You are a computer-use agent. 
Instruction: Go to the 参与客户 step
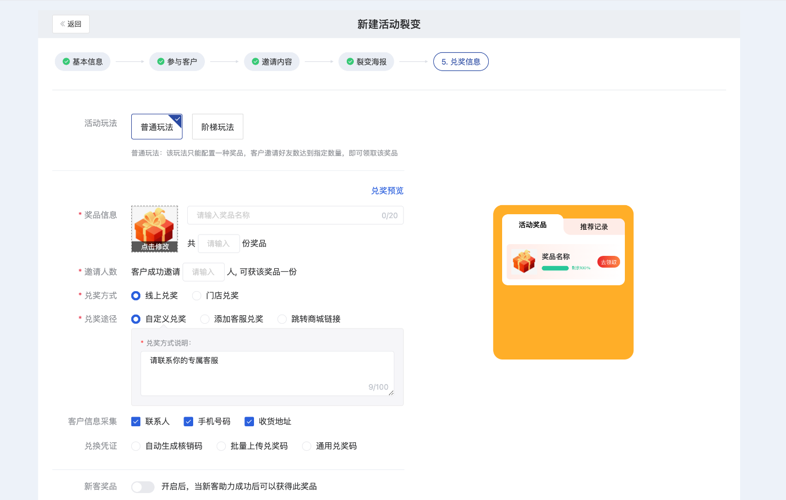[177, 61]
